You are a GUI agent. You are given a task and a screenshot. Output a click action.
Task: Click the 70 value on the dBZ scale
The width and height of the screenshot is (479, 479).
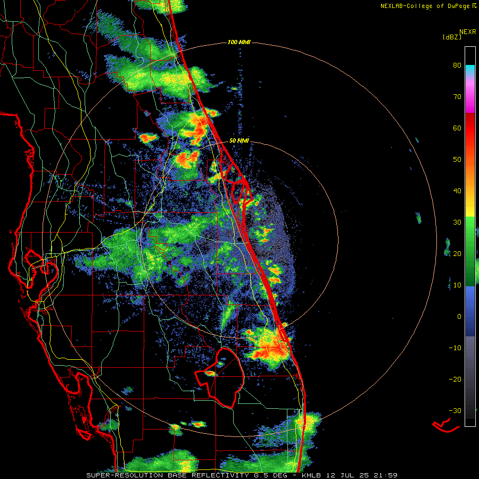457,97
